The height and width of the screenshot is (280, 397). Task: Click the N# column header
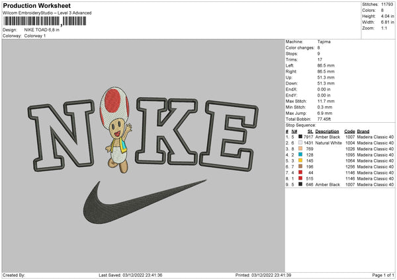pos(294,131)
